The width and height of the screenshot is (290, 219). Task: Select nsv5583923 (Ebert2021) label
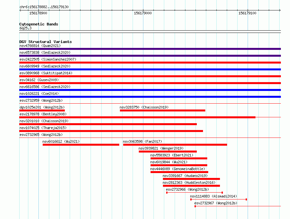[x=172, y=155]
